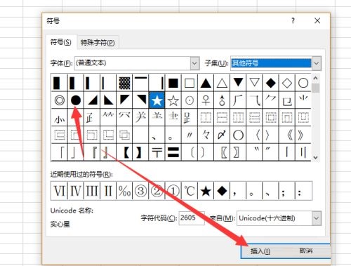This screenshot has width=351, height=266.
Task: Pick the hollow white star symbol
Action: point(173,100)
